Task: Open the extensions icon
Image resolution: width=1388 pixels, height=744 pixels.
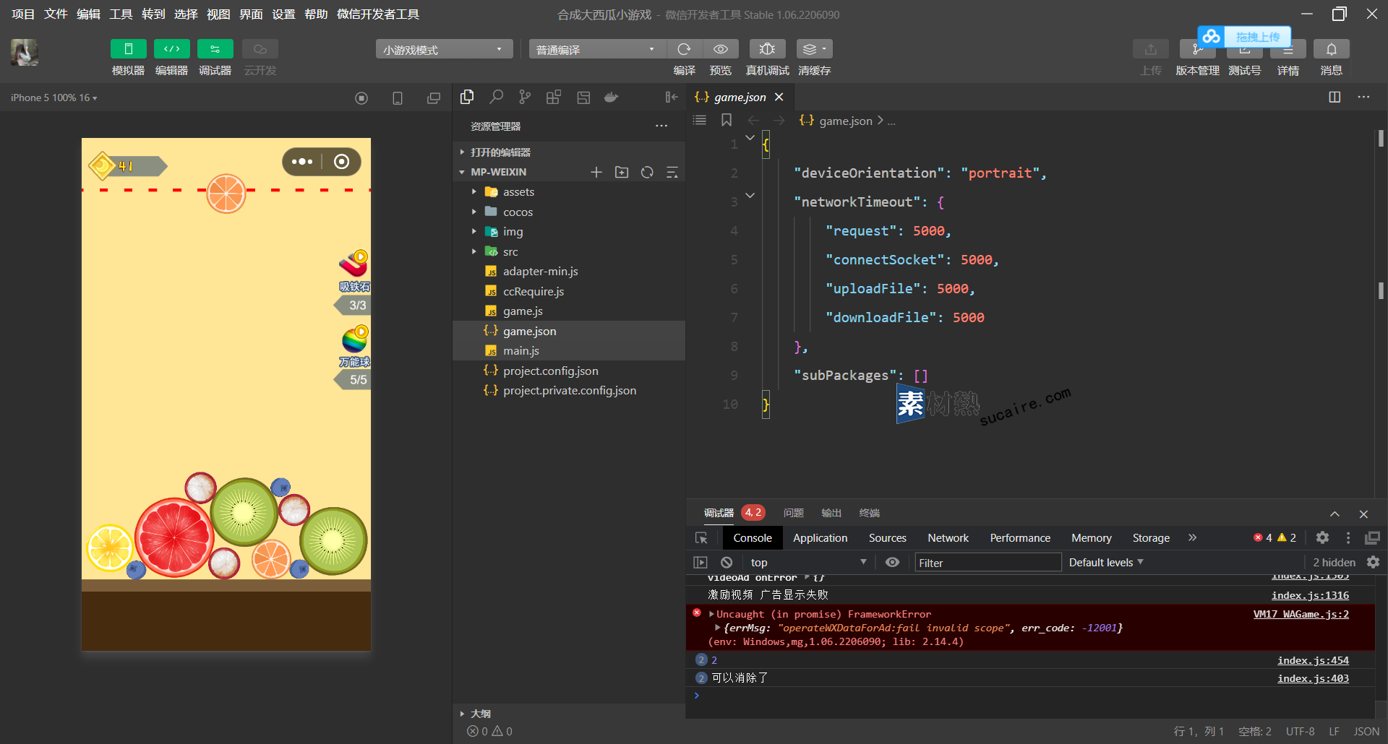Action: click(x=554, y=97)
